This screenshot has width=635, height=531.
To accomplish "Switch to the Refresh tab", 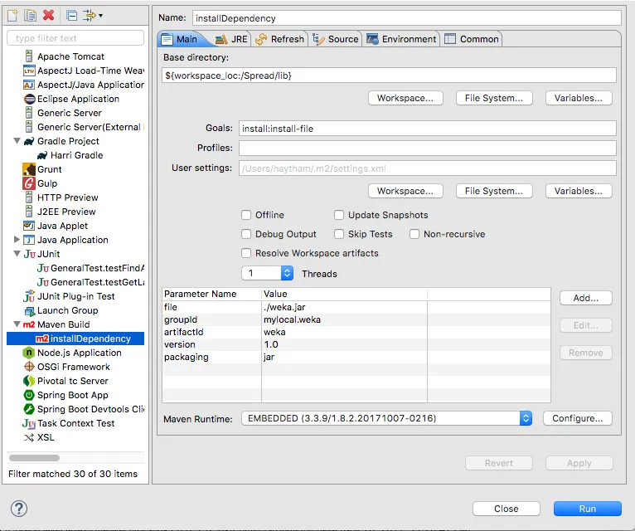I will coord(280,39).
